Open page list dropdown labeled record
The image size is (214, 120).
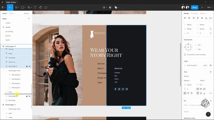click(27, 13)
